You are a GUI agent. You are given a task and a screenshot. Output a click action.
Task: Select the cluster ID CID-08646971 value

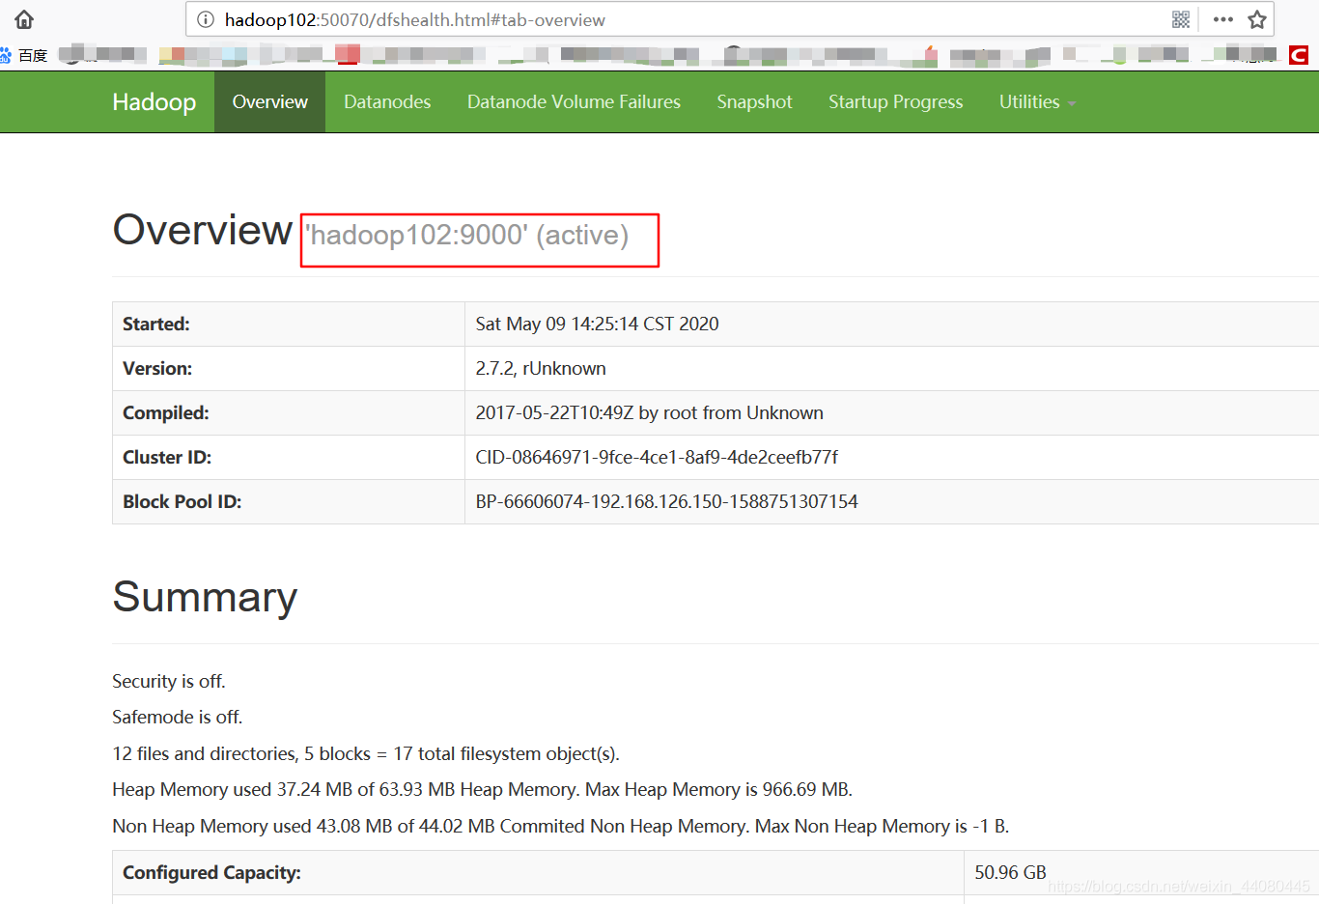(657, 457)
